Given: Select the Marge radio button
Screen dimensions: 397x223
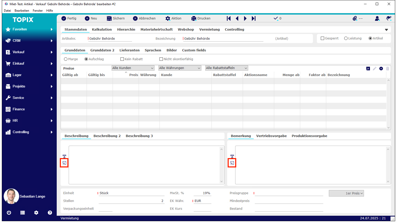Looking at the screenshot, I should (x=66, y=59).
